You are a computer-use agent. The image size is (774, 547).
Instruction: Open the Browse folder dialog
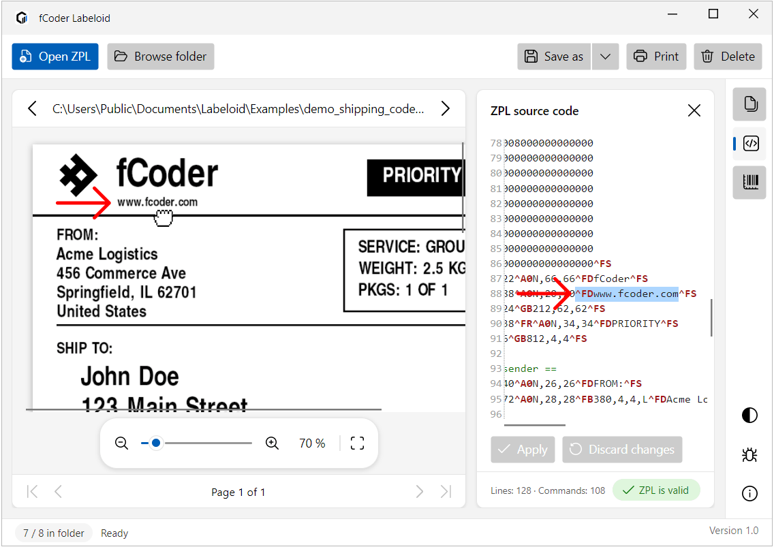click(x=160, y=57)
